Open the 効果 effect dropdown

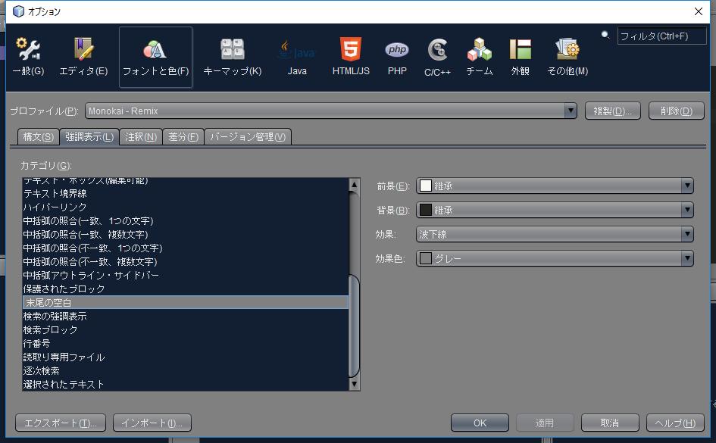click(x=686, y=234)
